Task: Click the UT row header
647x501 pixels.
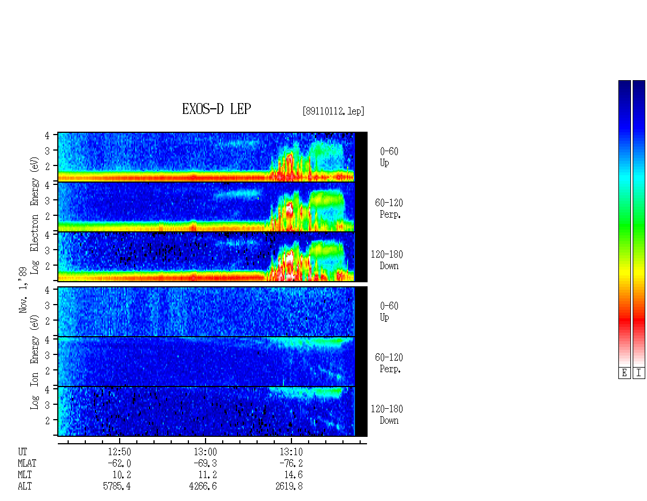Action: 22,452
